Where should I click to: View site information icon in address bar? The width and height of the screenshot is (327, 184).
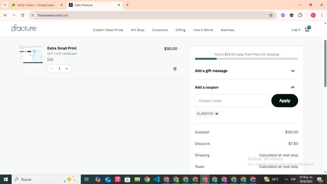(x=33, y=15)
